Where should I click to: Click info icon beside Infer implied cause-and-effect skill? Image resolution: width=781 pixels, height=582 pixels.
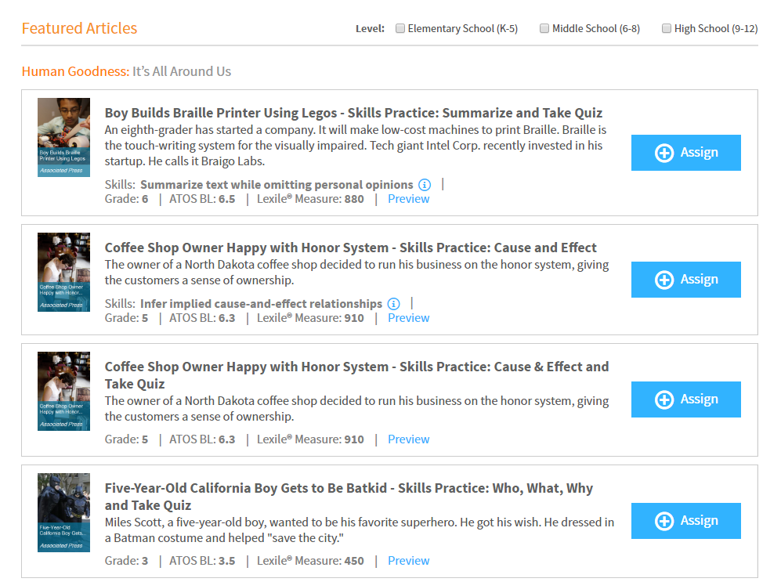[393, 304]
